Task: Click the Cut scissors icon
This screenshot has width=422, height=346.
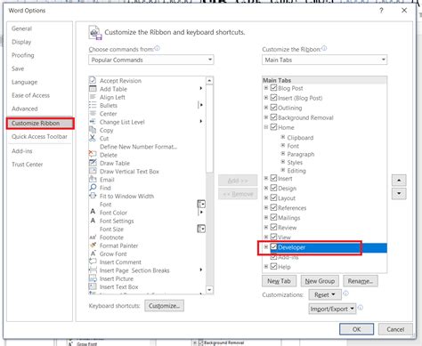Action: (x=93, y=138)
